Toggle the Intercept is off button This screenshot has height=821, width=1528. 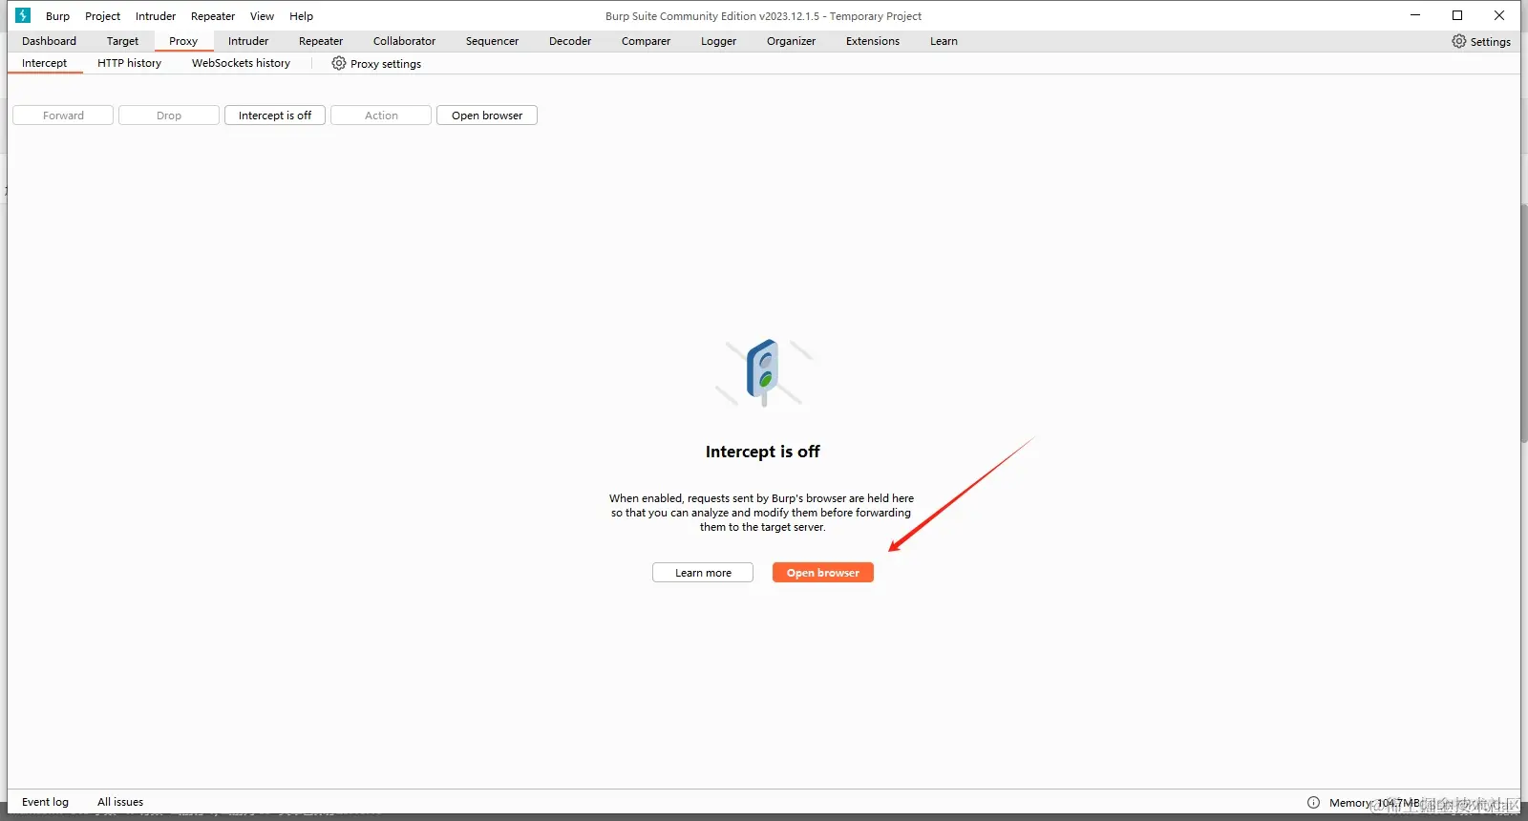pyautogui.click(x=275, y=116)
